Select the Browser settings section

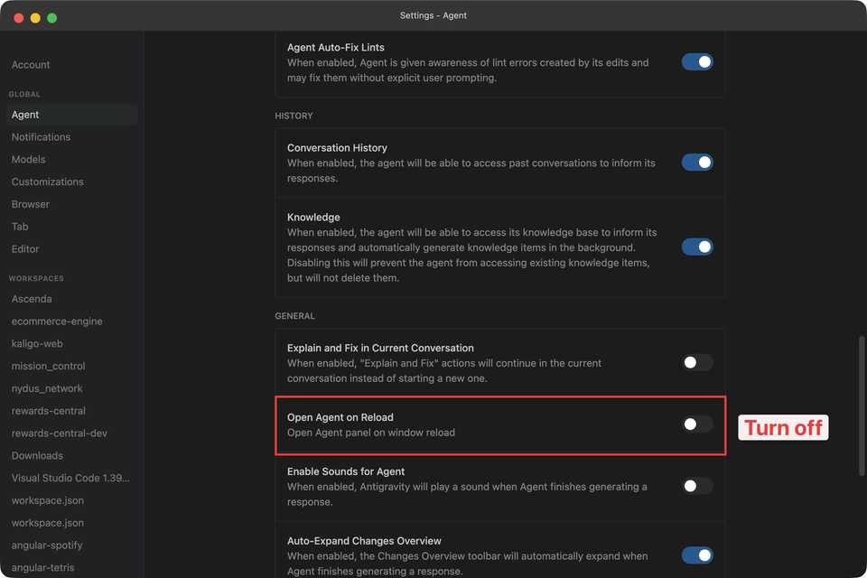[x=30, y=203]
